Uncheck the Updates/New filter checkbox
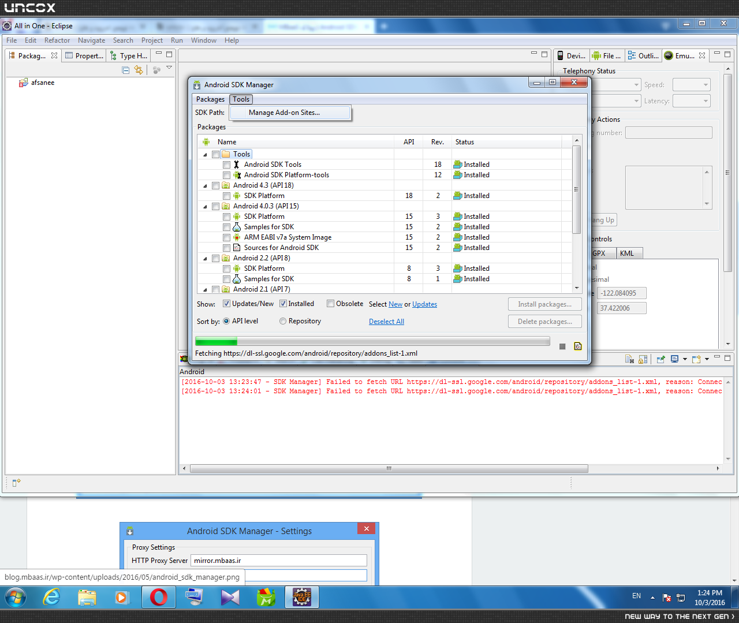This screenshot has height=623, width=739. click(x=226, y=304)
